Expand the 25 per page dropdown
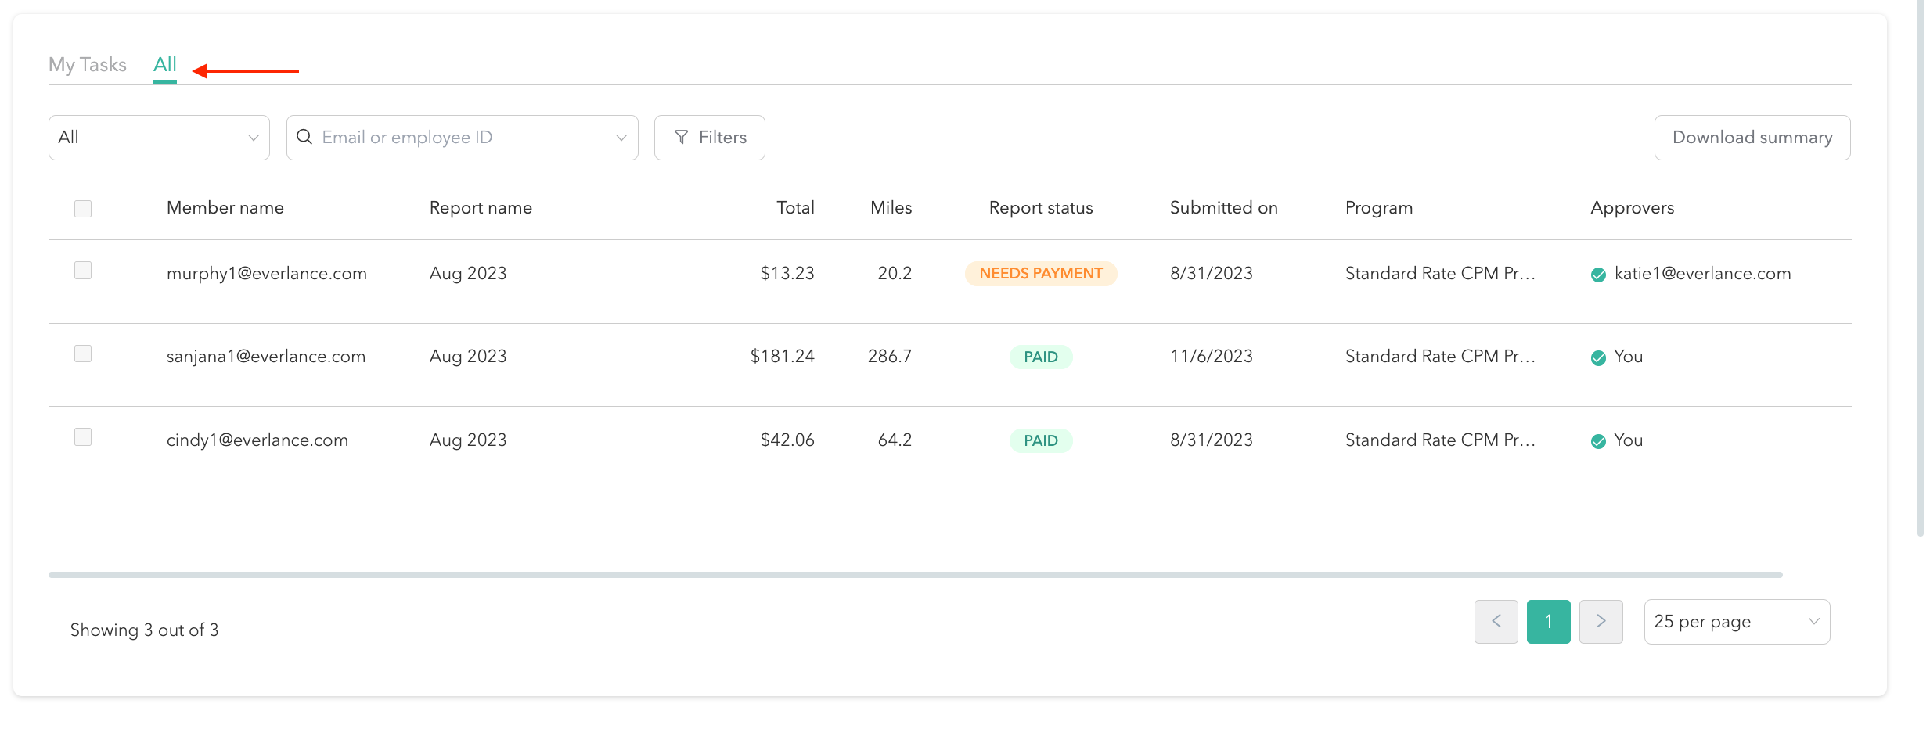The width and height of the screenshot is (1930, 729). coord(1737,622)
